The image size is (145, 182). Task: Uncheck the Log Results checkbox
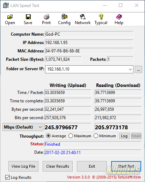7,177
